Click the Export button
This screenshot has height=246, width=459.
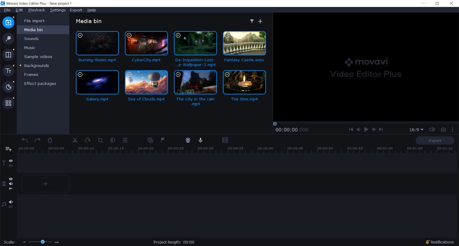pos(435,140)
